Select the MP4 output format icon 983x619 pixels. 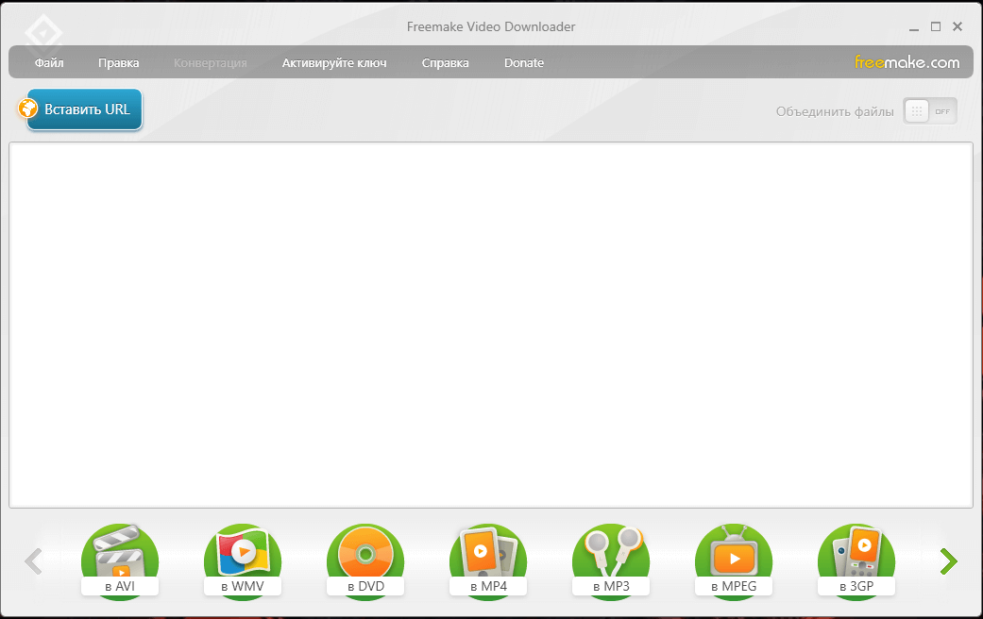(x=488, y=562)
